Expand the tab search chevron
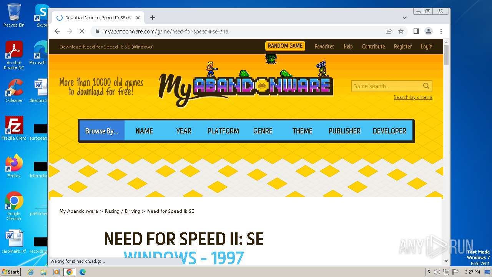Image resolution: width=492 pixels, height=277 pixels. [x=404, y=18]
